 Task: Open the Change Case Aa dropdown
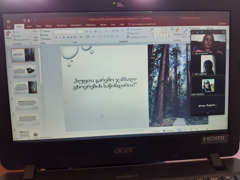coord(81,37)
